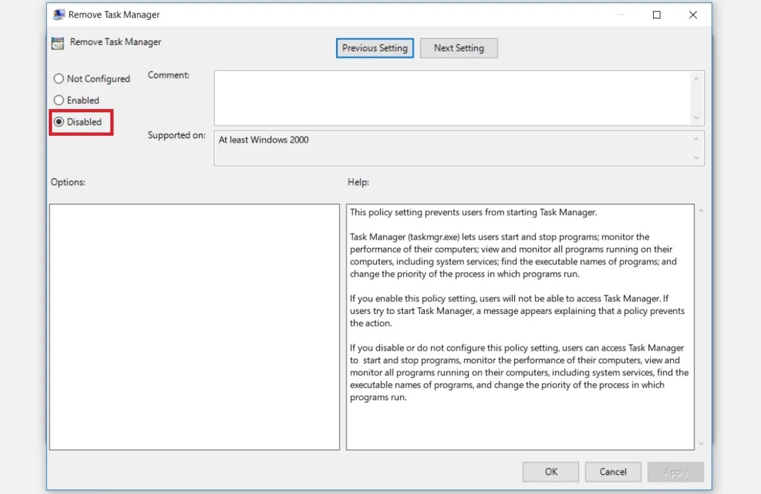Click the Next Setting button
The width and height of the screenshot is (761, 494).
459,48
